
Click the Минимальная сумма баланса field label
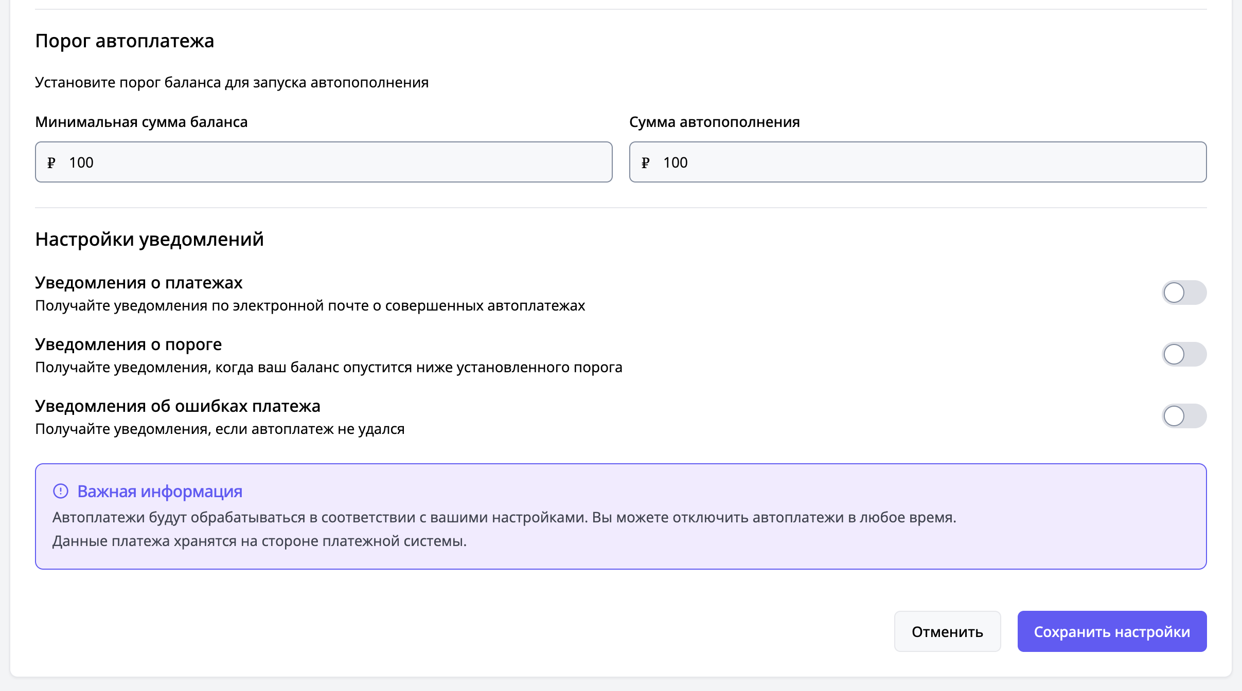(x=141, y=122)
